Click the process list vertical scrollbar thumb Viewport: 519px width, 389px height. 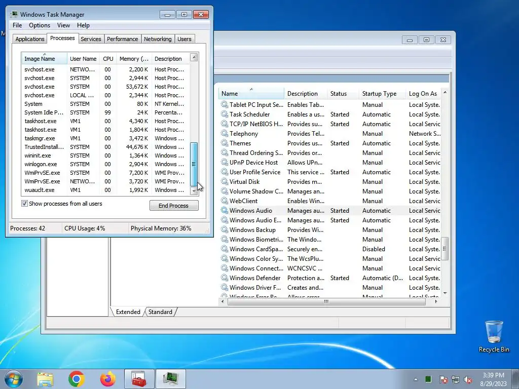click(194, 164)
